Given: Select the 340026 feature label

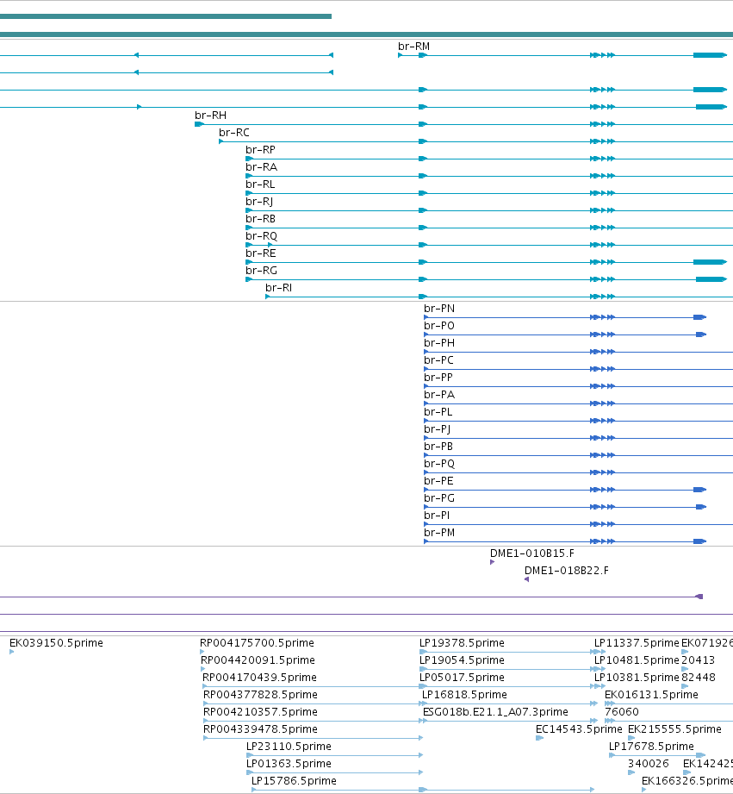Looking at the screenshot, I should pos(648,763).
